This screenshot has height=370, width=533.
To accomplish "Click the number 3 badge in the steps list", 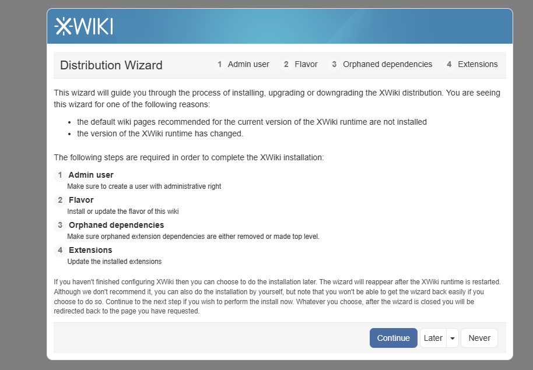I will (60, 225).
